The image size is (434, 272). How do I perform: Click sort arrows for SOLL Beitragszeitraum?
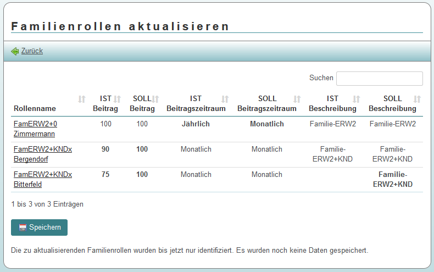[x=297, y=99]
